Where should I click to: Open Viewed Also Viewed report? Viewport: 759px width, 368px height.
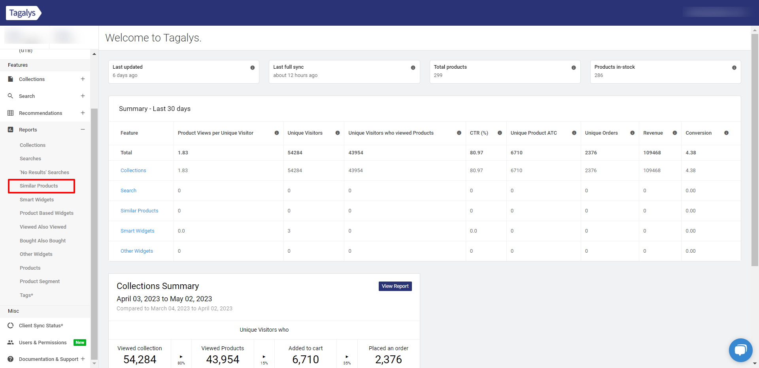point(43,227)
